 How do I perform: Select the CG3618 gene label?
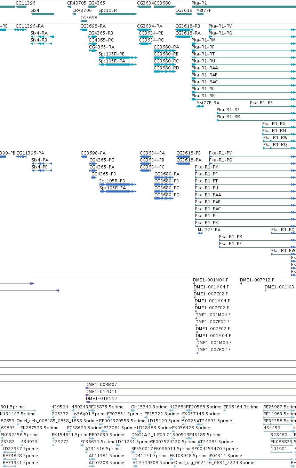[184, 10]
